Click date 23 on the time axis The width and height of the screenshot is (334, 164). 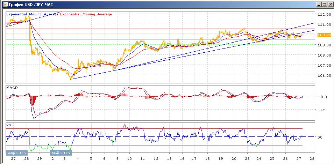247,158
